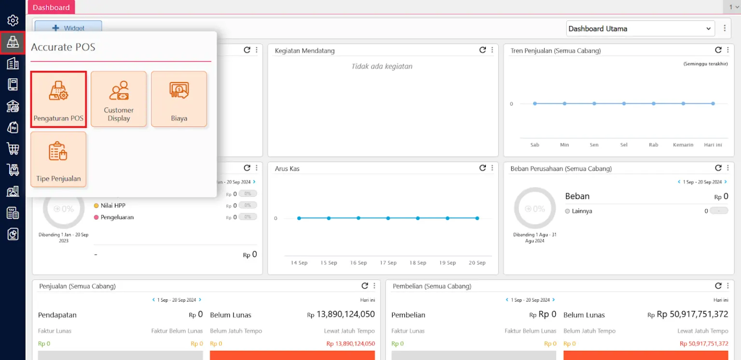Go to previous period in Beban Perusahaan

[x=679, y=182]
